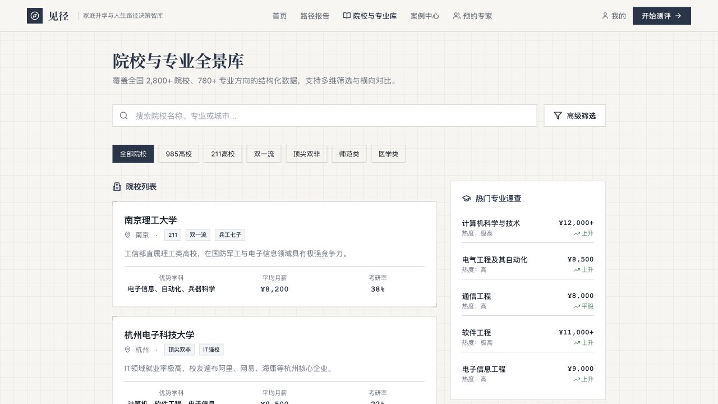Click 电子信息工程 in hot majors list
The height and width of the screenshot is (404, 718).
click(484, 369)
